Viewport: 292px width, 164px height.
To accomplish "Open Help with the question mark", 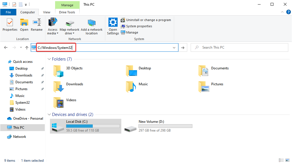I will 288,12.
